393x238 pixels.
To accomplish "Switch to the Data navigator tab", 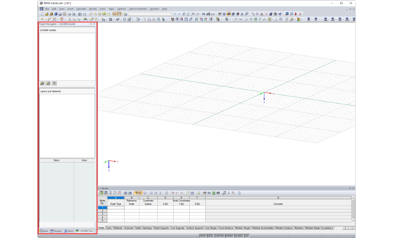I will 43,231.
